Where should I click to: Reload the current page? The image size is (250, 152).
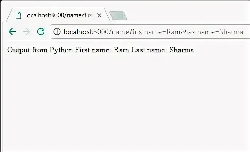[41, 32]
